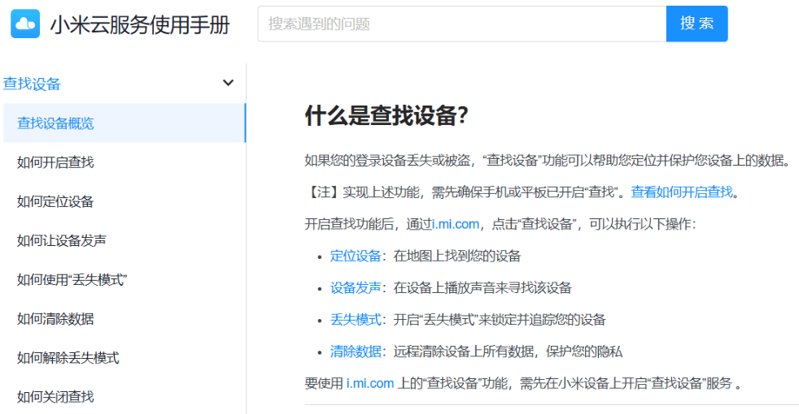
Task: Select 查找设备概览 in sidebar
Action: click(124, 123)
